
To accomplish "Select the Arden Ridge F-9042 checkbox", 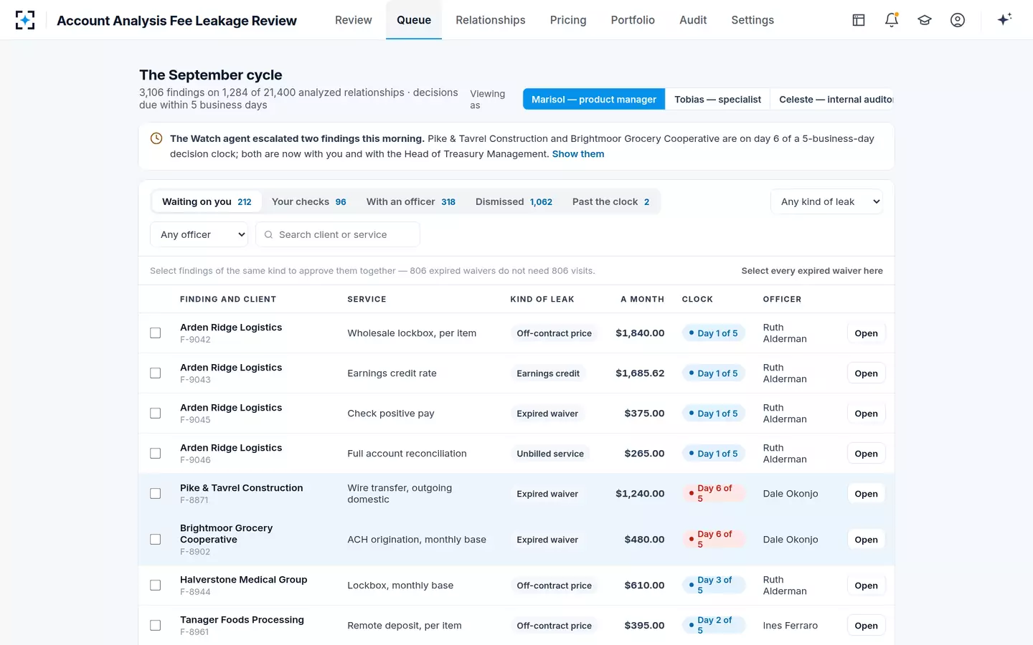I will click(x=155, y=333).
